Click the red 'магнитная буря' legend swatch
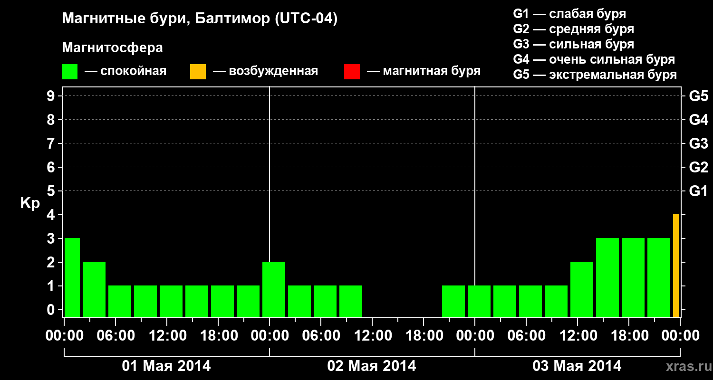 352,72
